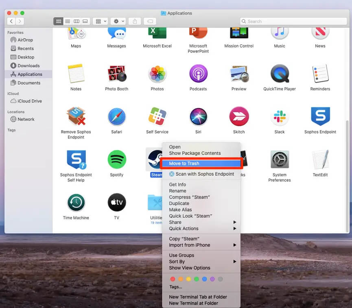Screen dimensions: 352x308
Task: Click the Time Machine app icon
Action: 76,203
